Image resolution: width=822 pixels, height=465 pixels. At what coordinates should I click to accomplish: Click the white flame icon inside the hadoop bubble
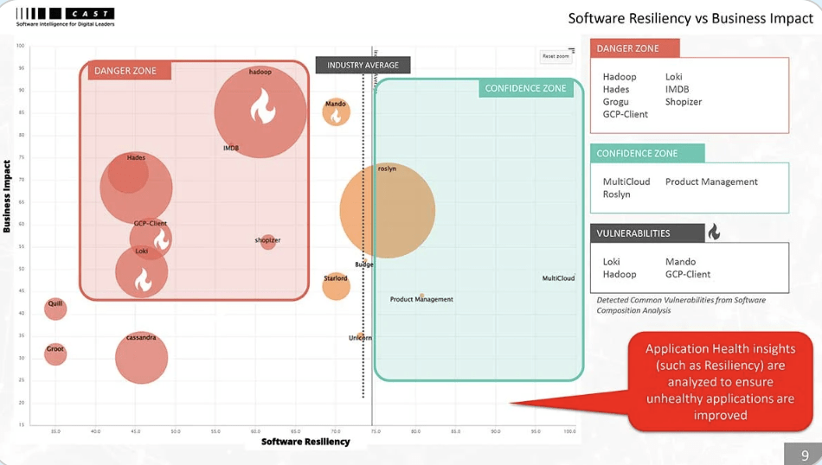(262, 105)
